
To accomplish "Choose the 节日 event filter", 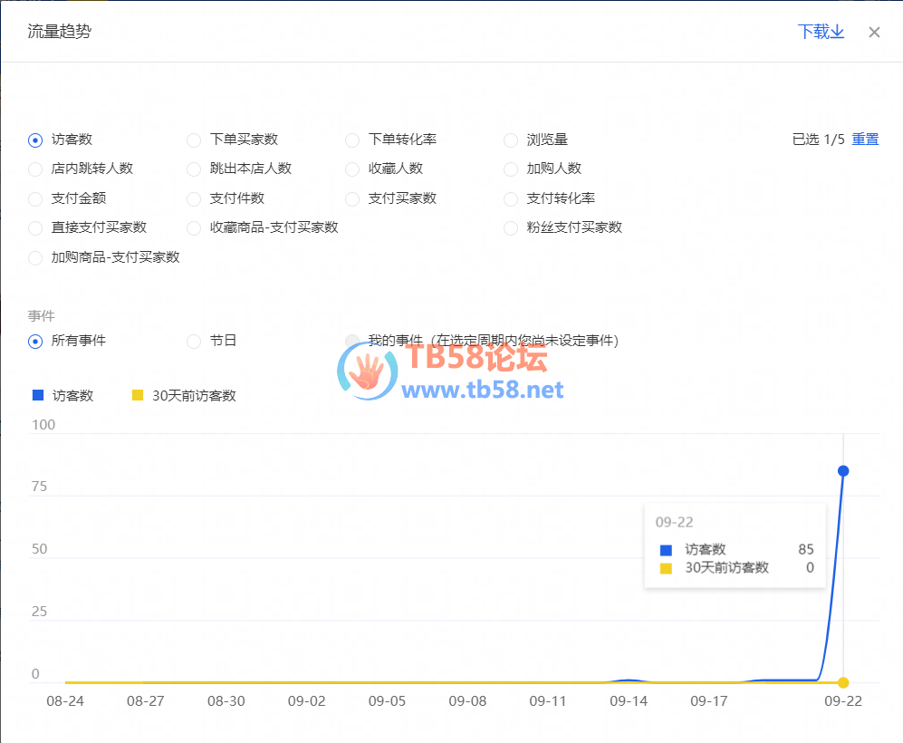I will (x=193, y=342).
